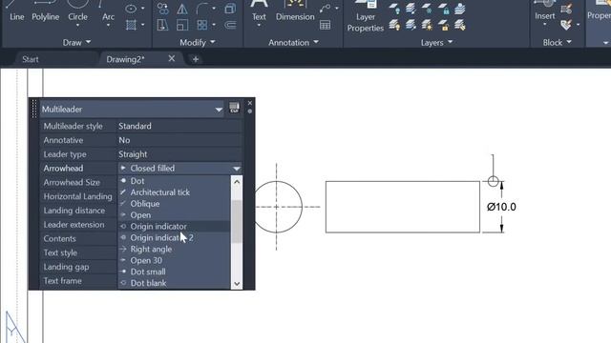This screenshot has width=611, height=343.
Task: Click the Thaw All Layers sun icon
Action: point(427,26)
